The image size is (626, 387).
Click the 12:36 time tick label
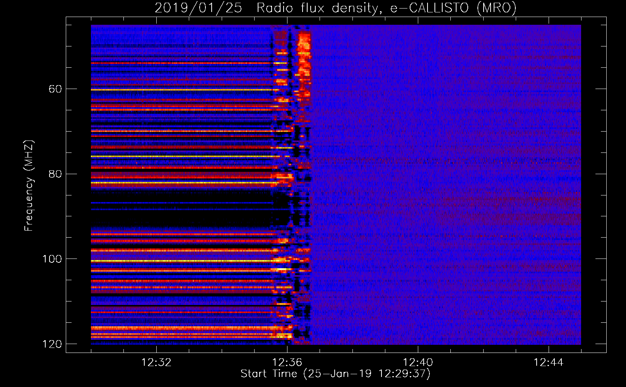click(287, 363)
